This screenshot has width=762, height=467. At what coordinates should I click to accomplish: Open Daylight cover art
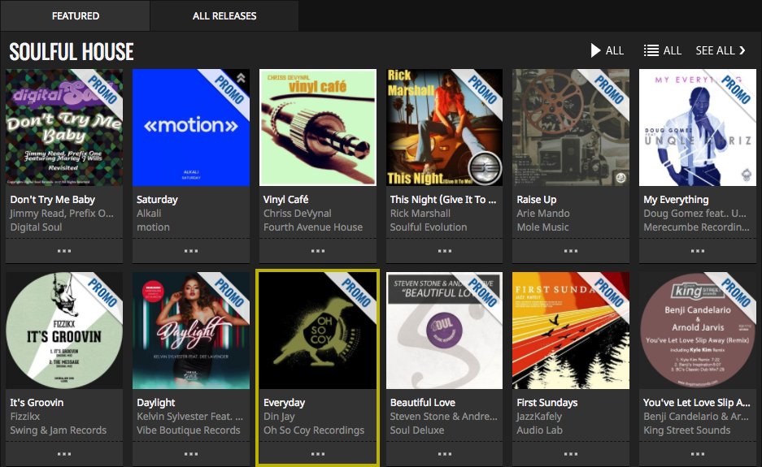tap(191, 330)
